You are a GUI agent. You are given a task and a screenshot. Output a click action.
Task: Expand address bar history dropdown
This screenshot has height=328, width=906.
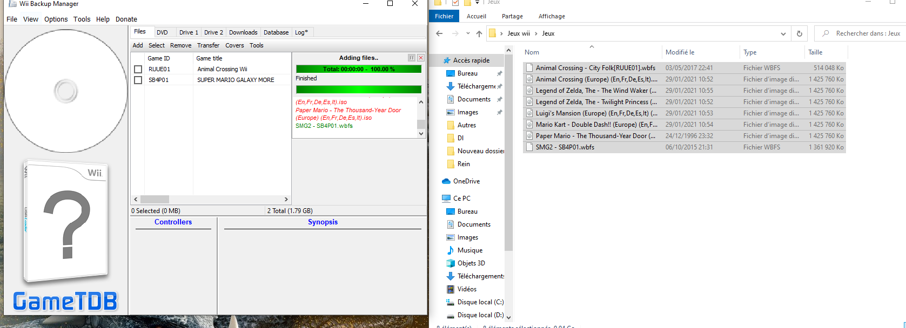point(783,33)
